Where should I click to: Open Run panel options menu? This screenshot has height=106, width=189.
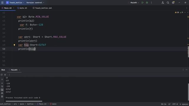coord(183,70)
